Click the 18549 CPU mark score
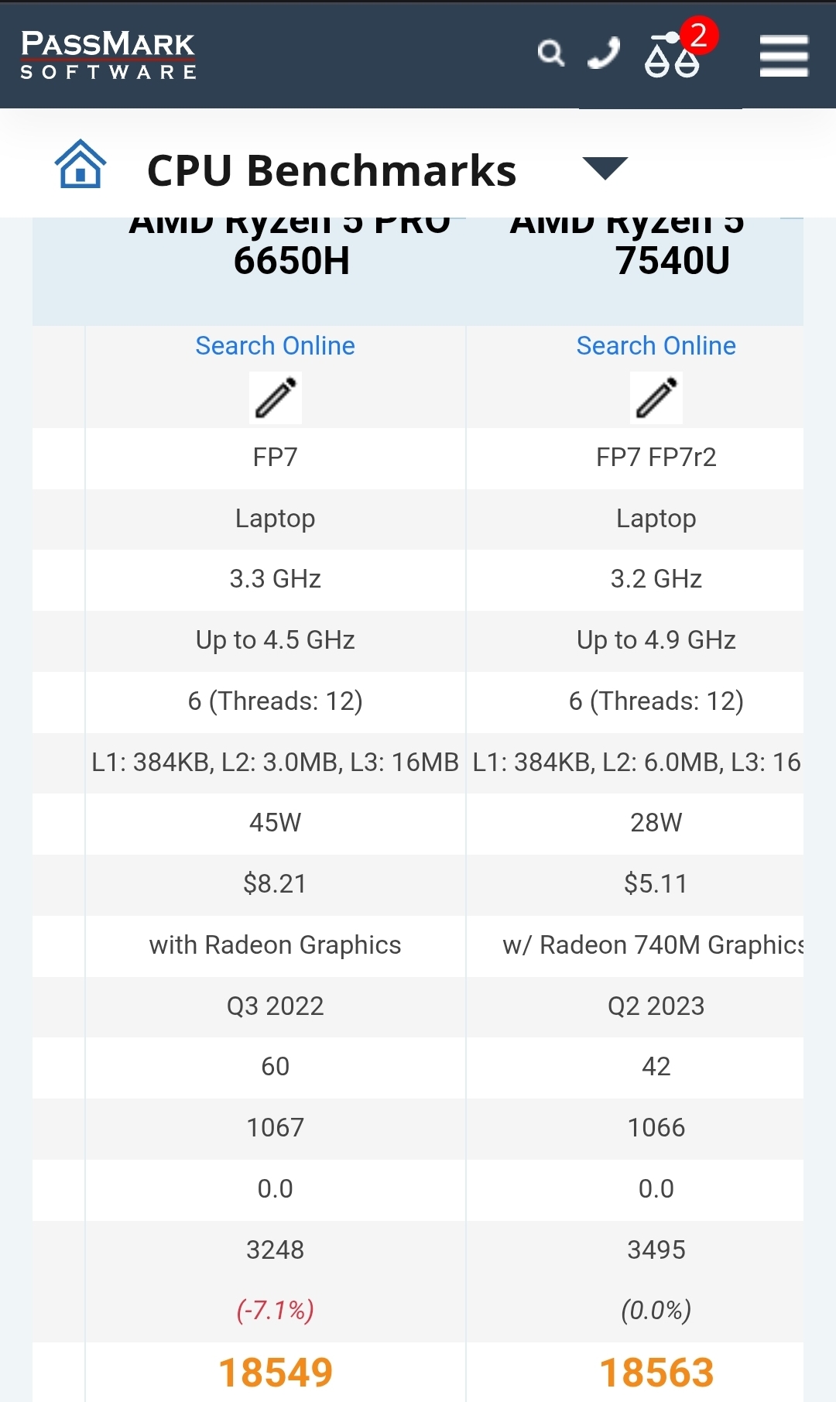Image resolution: width=836 pixels, height=1402 pixels. click(276, 1373)
